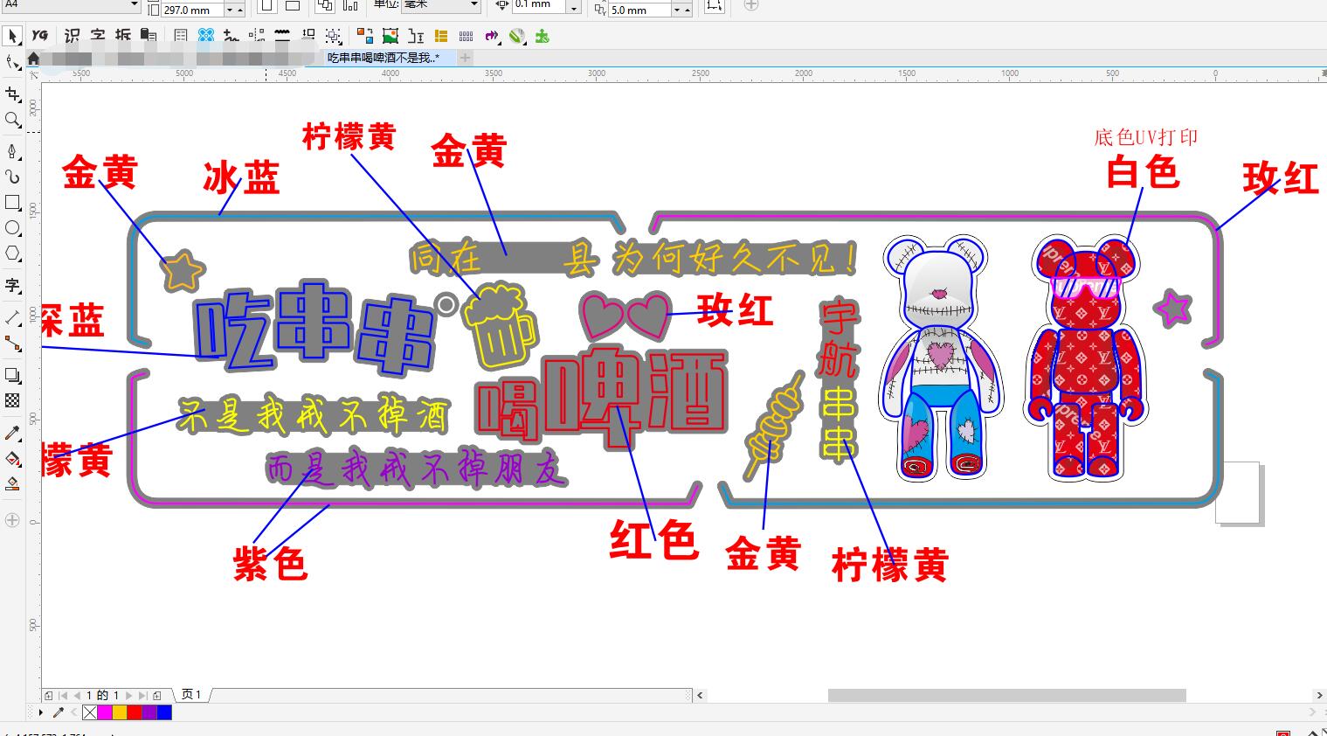1327x736 pixels.
Task: Click the 识 plugin toolbar icon
Action: 72,36
